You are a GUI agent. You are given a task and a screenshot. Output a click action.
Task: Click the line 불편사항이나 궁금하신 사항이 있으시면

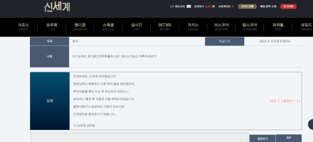99,107
